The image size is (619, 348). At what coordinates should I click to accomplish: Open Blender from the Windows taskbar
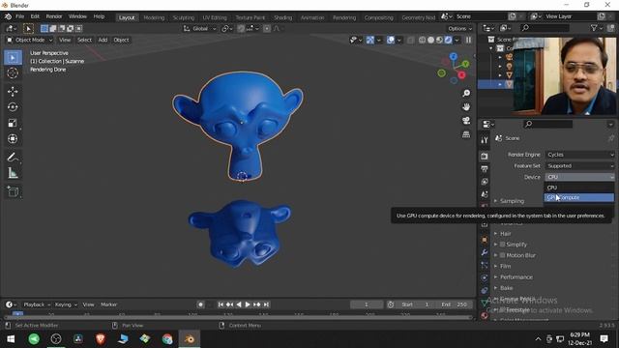190,339
